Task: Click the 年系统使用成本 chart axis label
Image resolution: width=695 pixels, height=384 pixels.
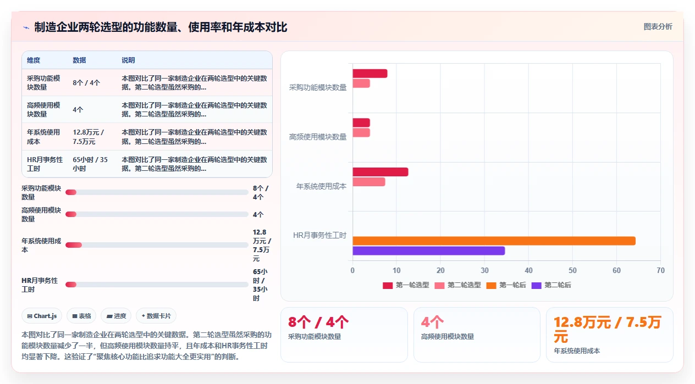Action: click(321, 186)
